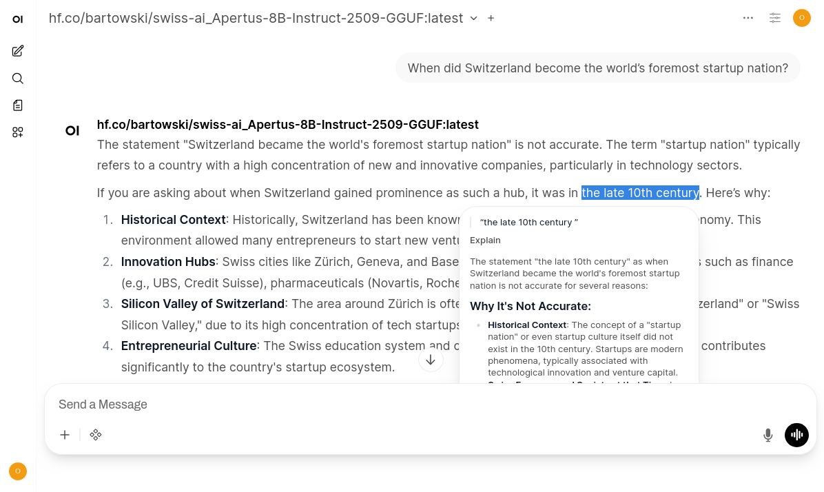Open the Notes icon in sidebar
The image size is (824, 492).
click(18, 105)
